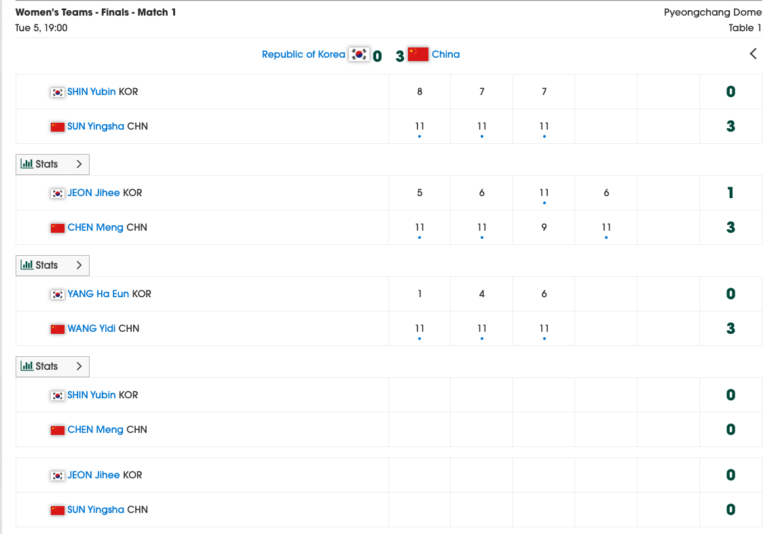Open CHEN Meng profile in fourth match

click(96, 430)
